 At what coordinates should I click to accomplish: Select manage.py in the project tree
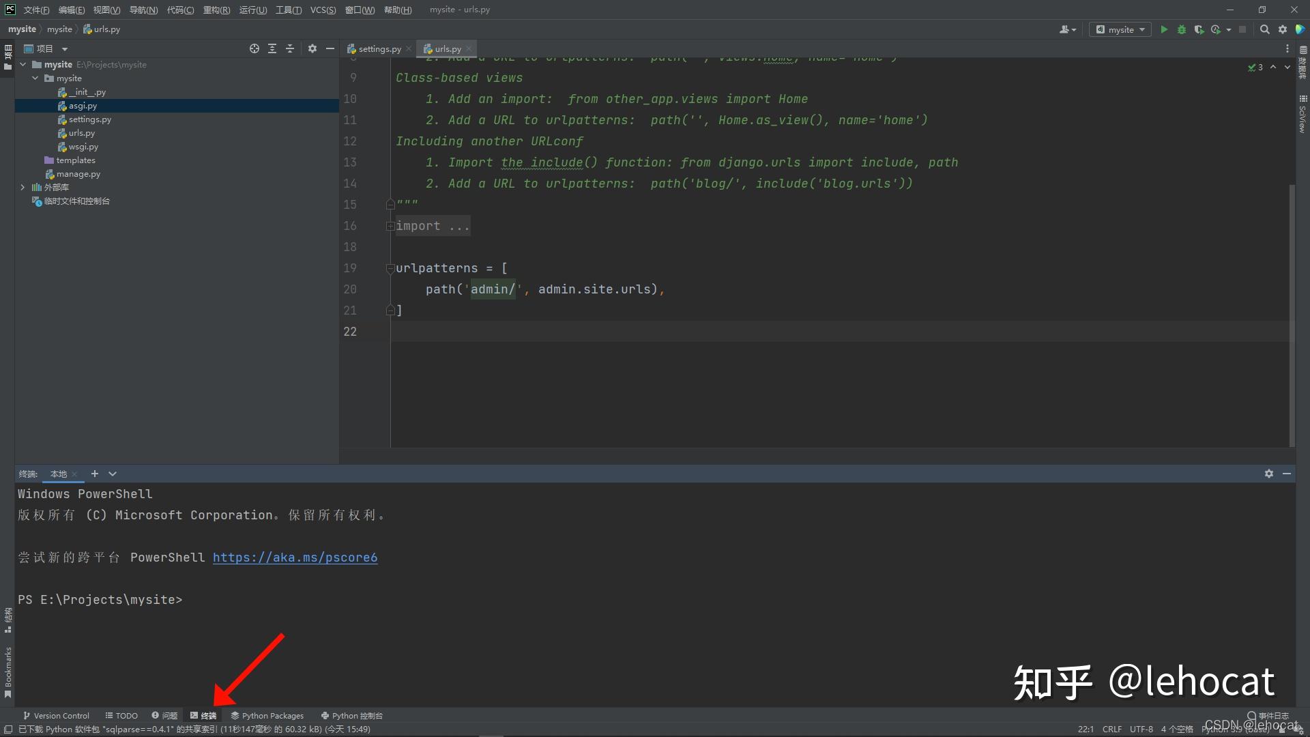coord(78,174)
